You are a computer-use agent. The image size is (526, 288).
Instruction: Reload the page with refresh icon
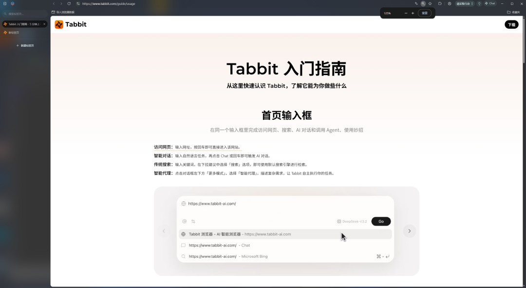tap(69, 3)
